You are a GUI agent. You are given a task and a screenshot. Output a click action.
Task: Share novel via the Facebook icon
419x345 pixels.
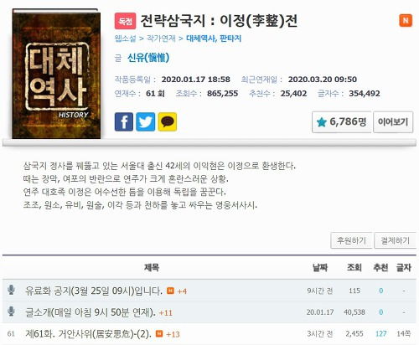(124, 121)
